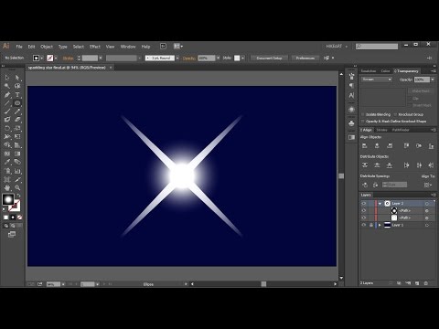Screen dimensions: 439x329
Task: Click the Make Mask button
Action: click(x=421, y=91)
